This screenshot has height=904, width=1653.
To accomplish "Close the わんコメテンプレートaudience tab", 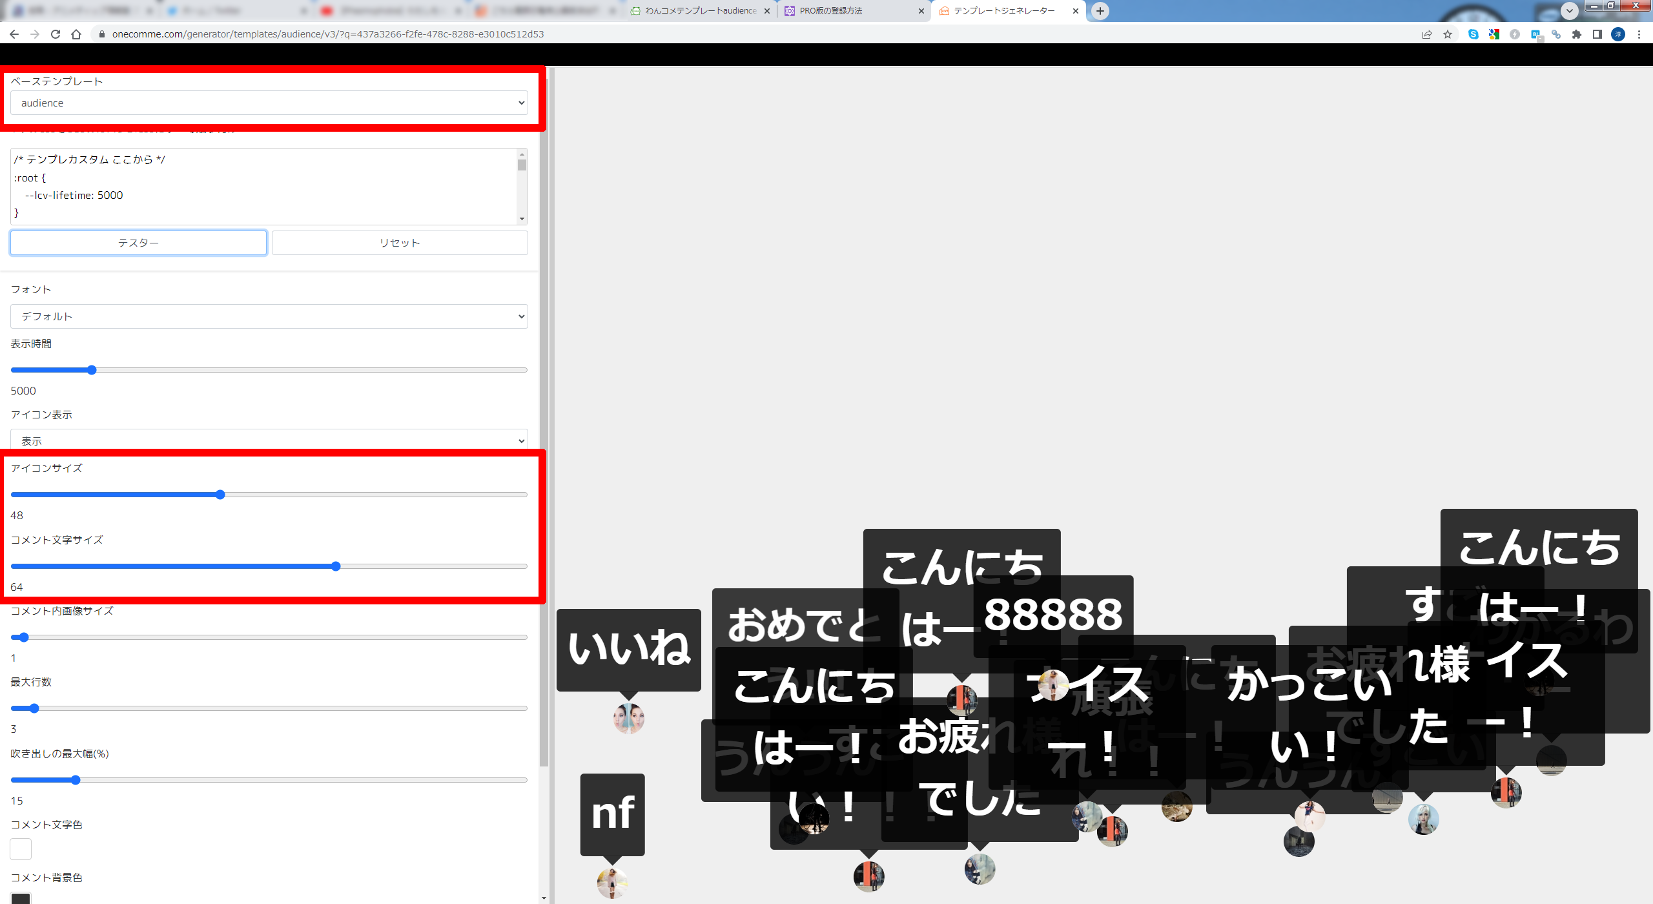I will 767,11.
